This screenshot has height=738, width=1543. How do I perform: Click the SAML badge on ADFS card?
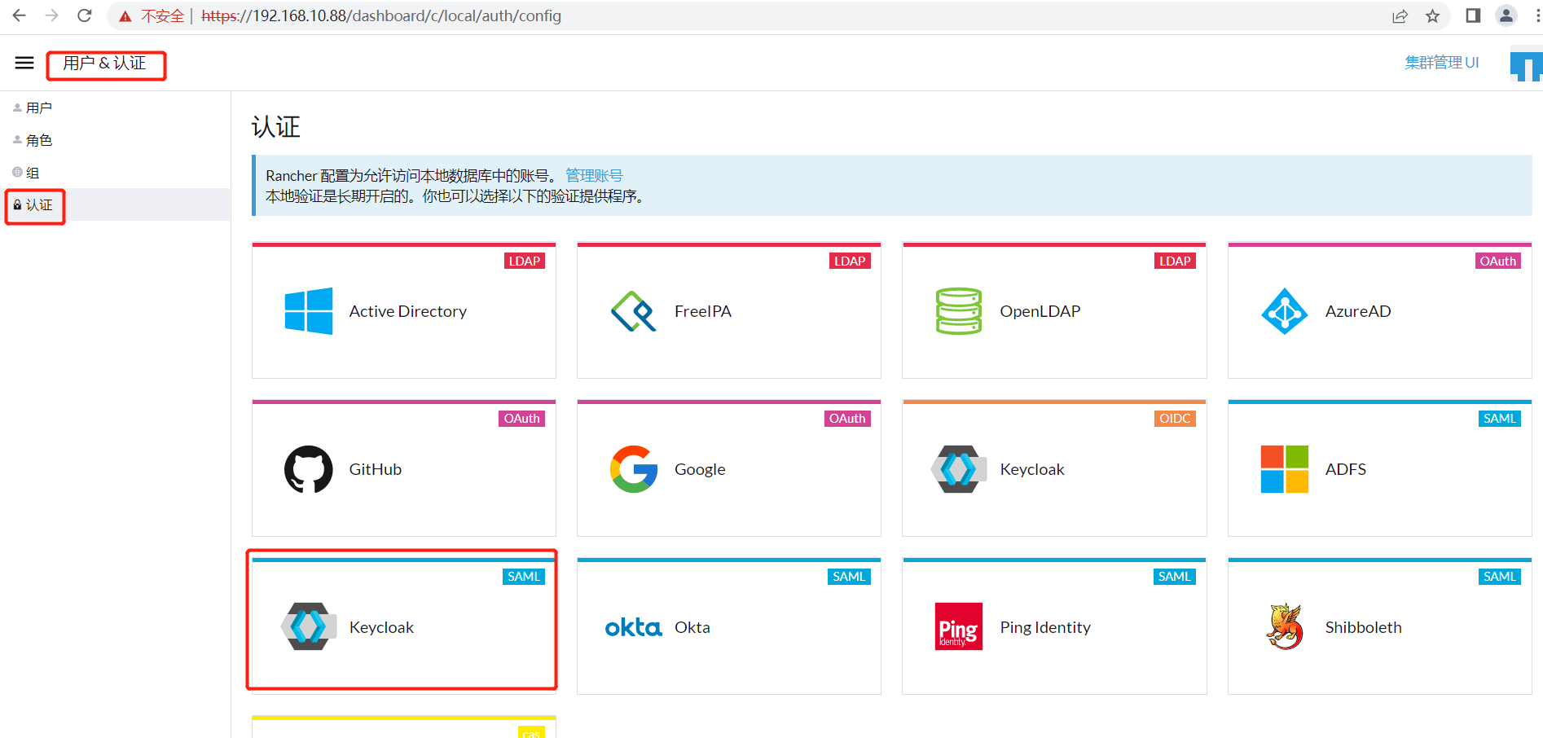[x=1500, y=419]
